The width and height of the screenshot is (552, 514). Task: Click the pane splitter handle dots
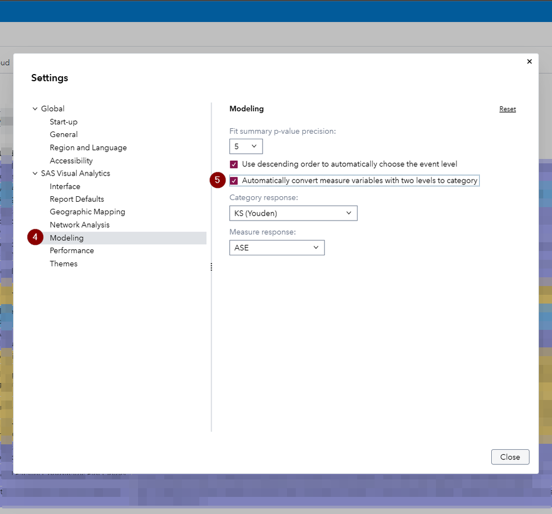(211, 267)
